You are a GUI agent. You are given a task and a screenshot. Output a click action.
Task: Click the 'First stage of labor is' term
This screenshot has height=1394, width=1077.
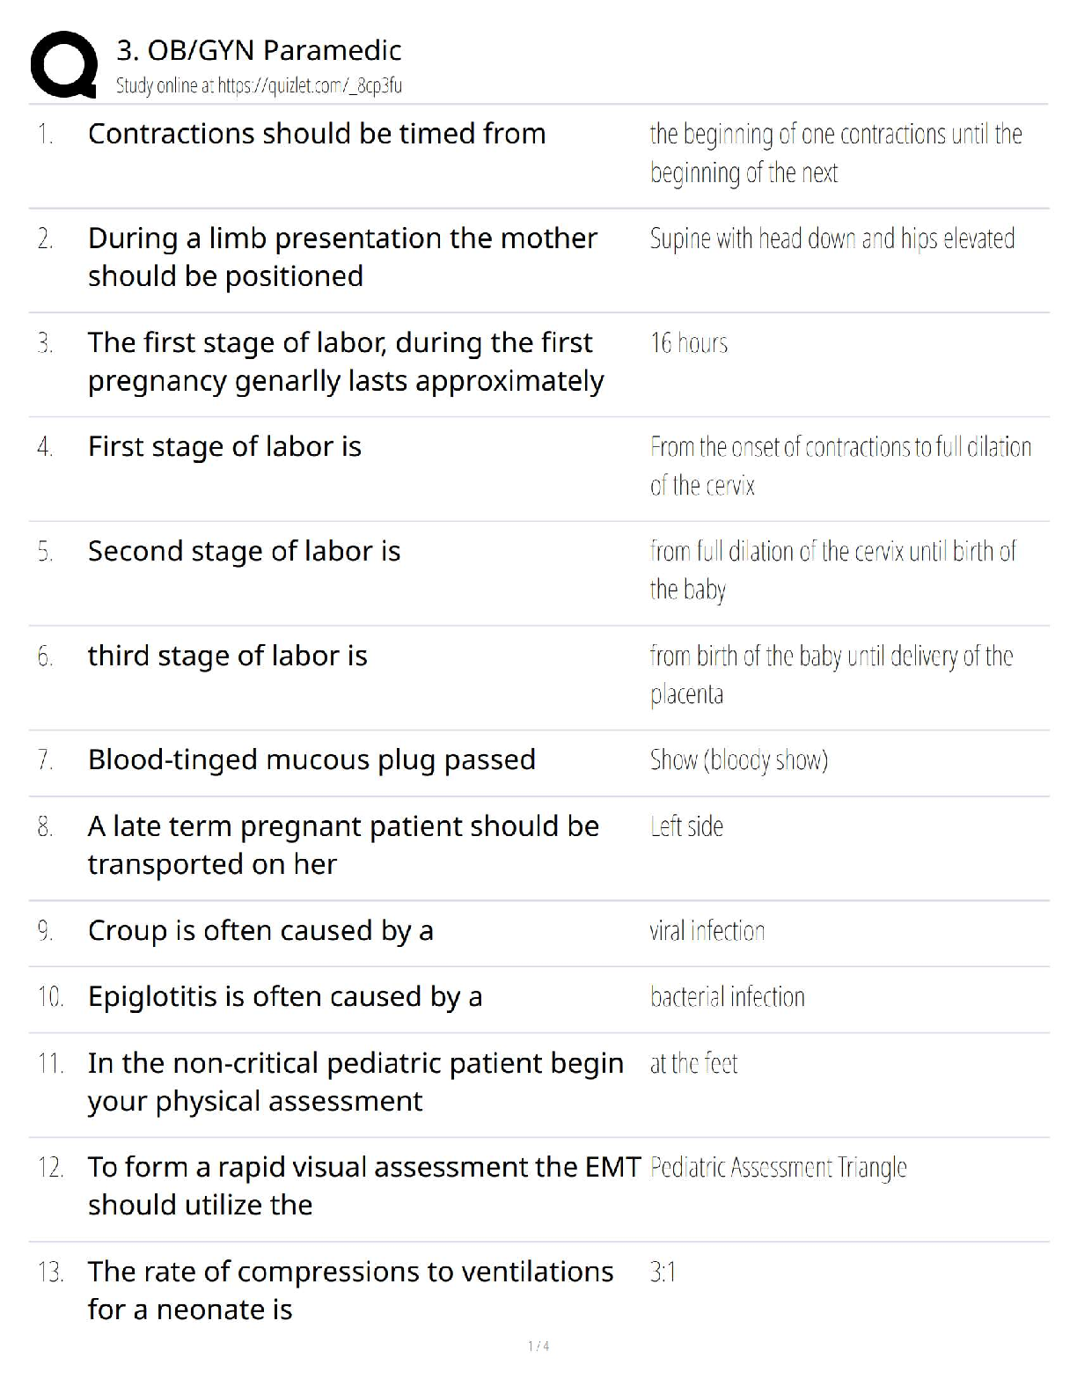pyautogui.click(x=224, y=447)
